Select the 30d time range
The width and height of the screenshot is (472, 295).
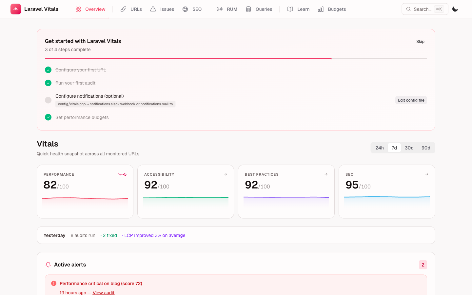pos(409,148)
